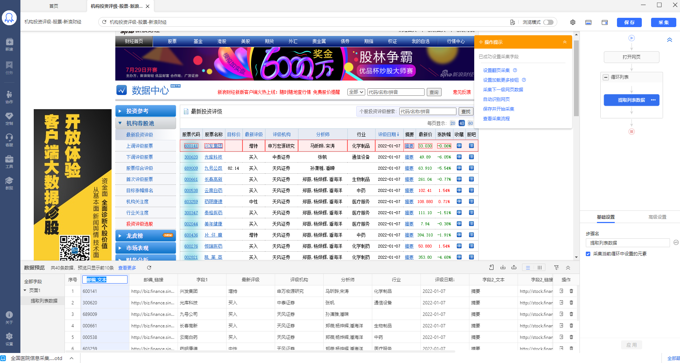Delete row 1 with trash icon

click(x=571, y=291)
